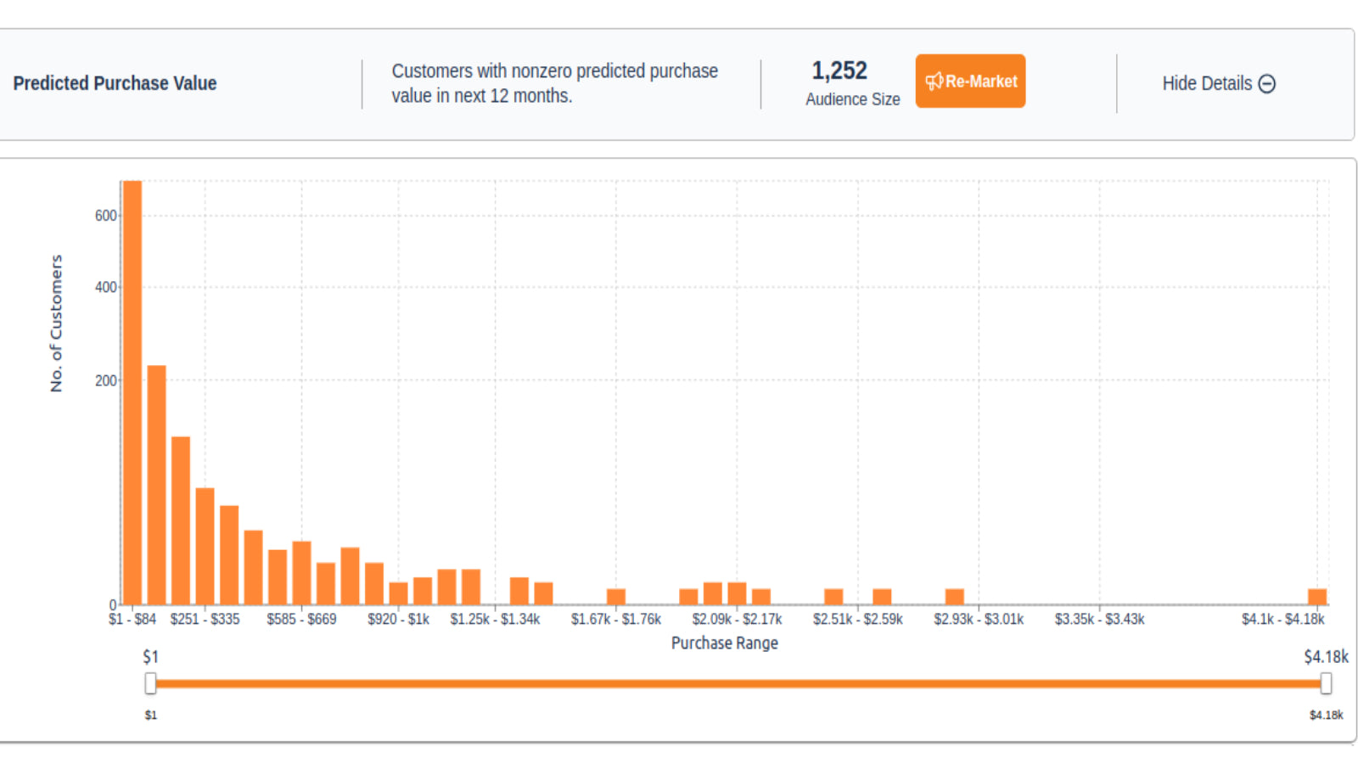The image size is (1358, 764).
Task: Click the minimum $1 slider handle
Action: pyautogui.click(x=150, y=683)
